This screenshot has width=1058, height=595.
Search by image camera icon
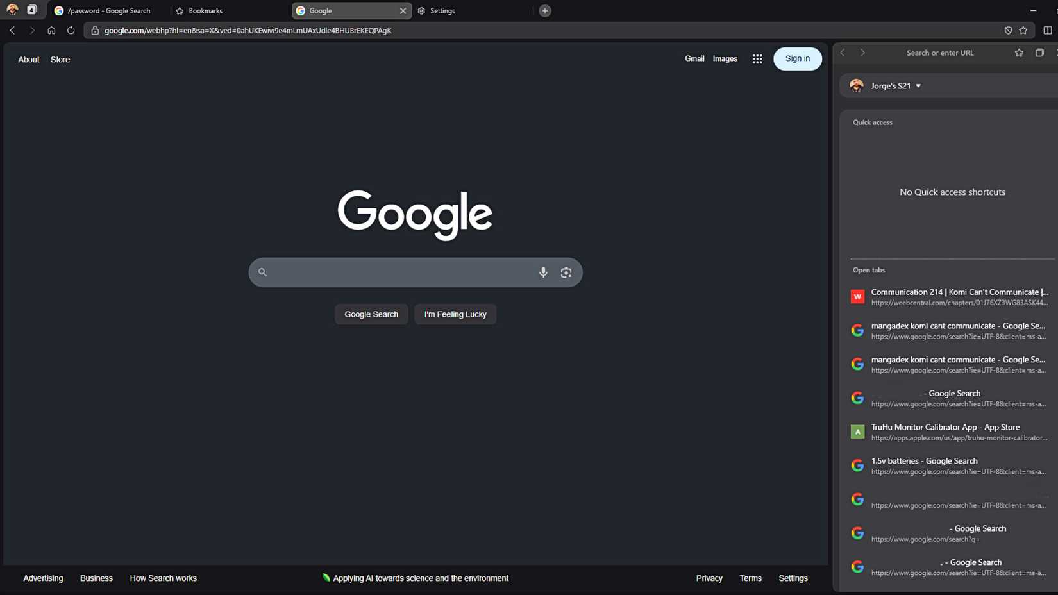(x=566, y=272)
